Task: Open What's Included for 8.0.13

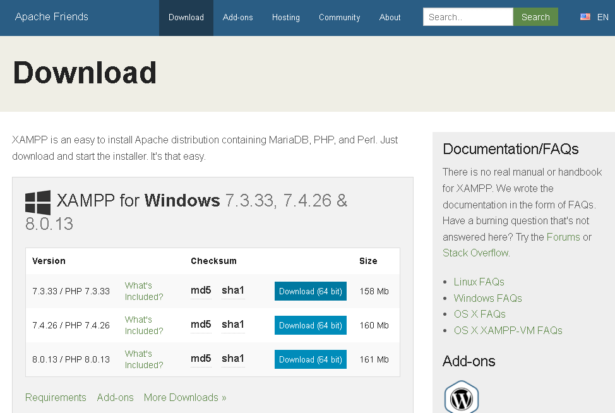Action: click(144, 359)
